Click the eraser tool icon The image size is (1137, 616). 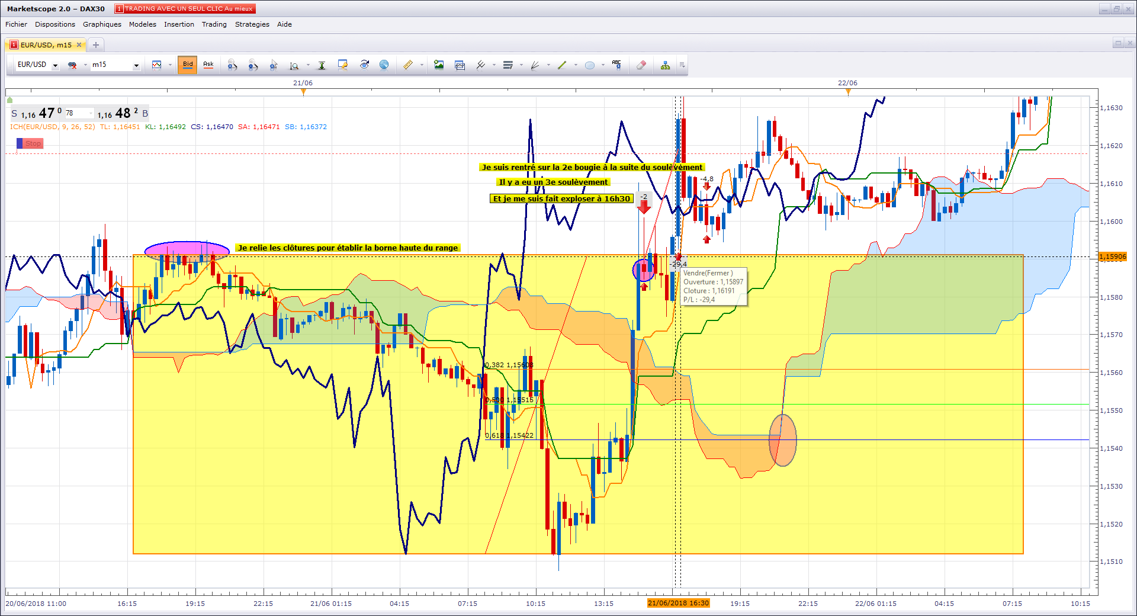point(641,65)
